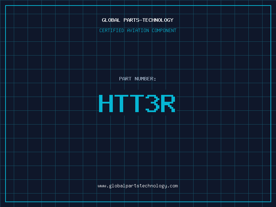Click the PART NUMBER: label
276x207 pixels.
point(137,79)
